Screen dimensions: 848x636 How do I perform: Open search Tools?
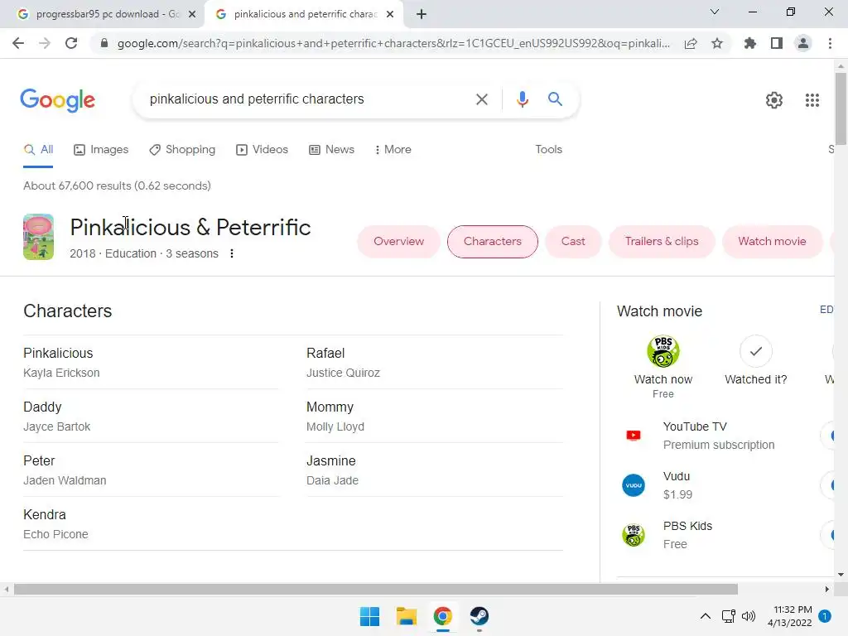548,150
